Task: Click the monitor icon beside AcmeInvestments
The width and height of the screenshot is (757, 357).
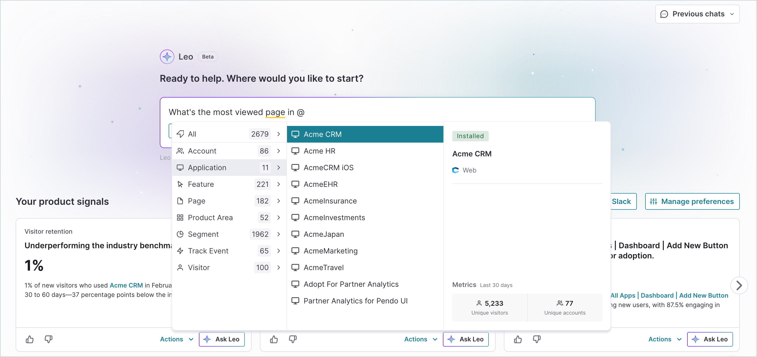Action: tap(295, 217)
